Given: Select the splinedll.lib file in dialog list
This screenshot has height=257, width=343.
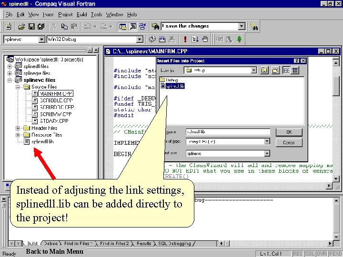Looking at the screenshot, I should pos(175,86).
